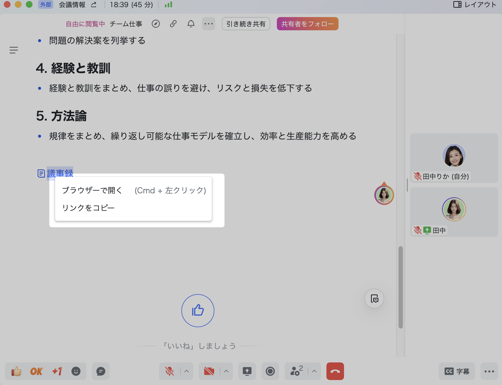Toggle meeting recording
The height and width of the screenshot is (385, 502).
tap(270, 371)
